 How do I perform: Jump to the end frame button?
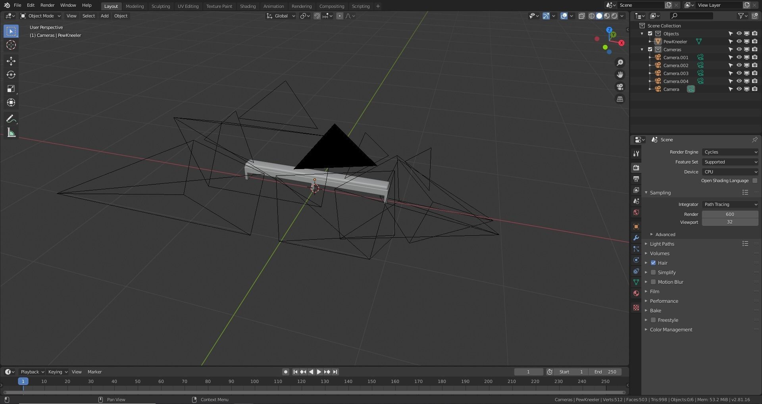click(x=335, y=372)
